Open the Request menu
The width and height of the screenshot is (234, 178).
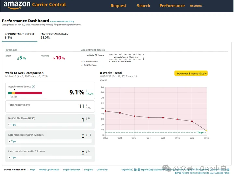click(119, 6)
